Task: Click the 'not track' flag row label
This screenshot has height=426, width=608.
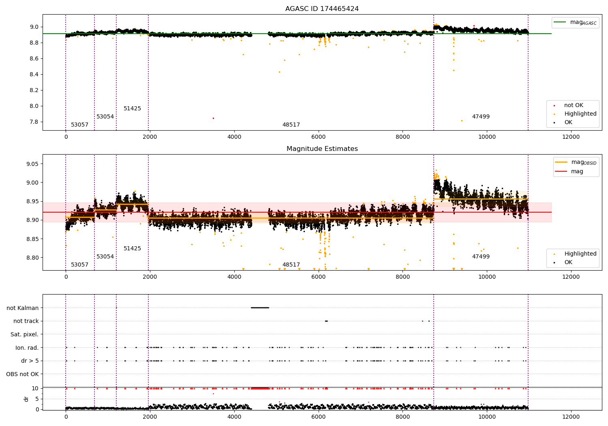Action: click(26, 321)
